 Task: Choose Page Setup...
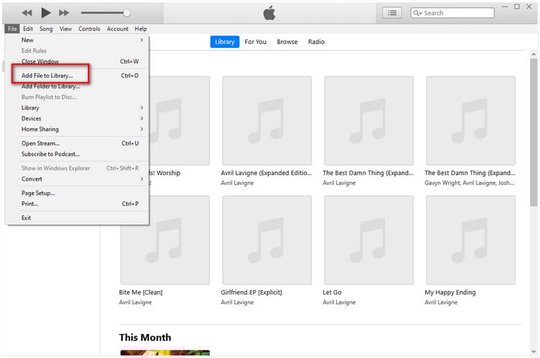point(77,193)
